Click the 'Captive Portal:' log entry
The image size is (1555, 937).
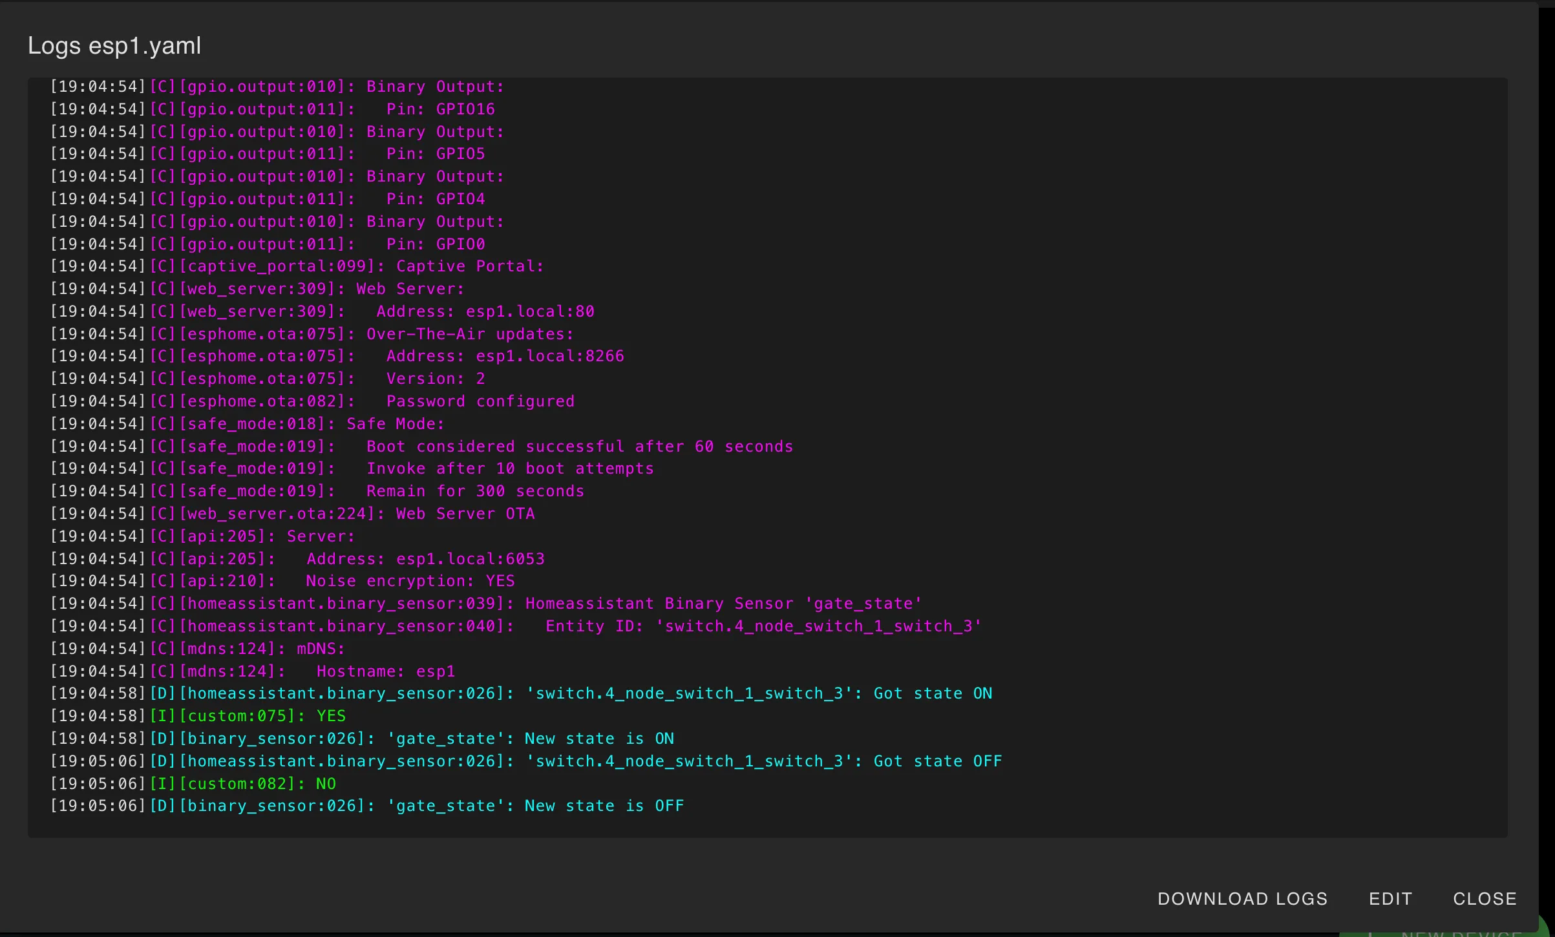click(x=469, y=266)
